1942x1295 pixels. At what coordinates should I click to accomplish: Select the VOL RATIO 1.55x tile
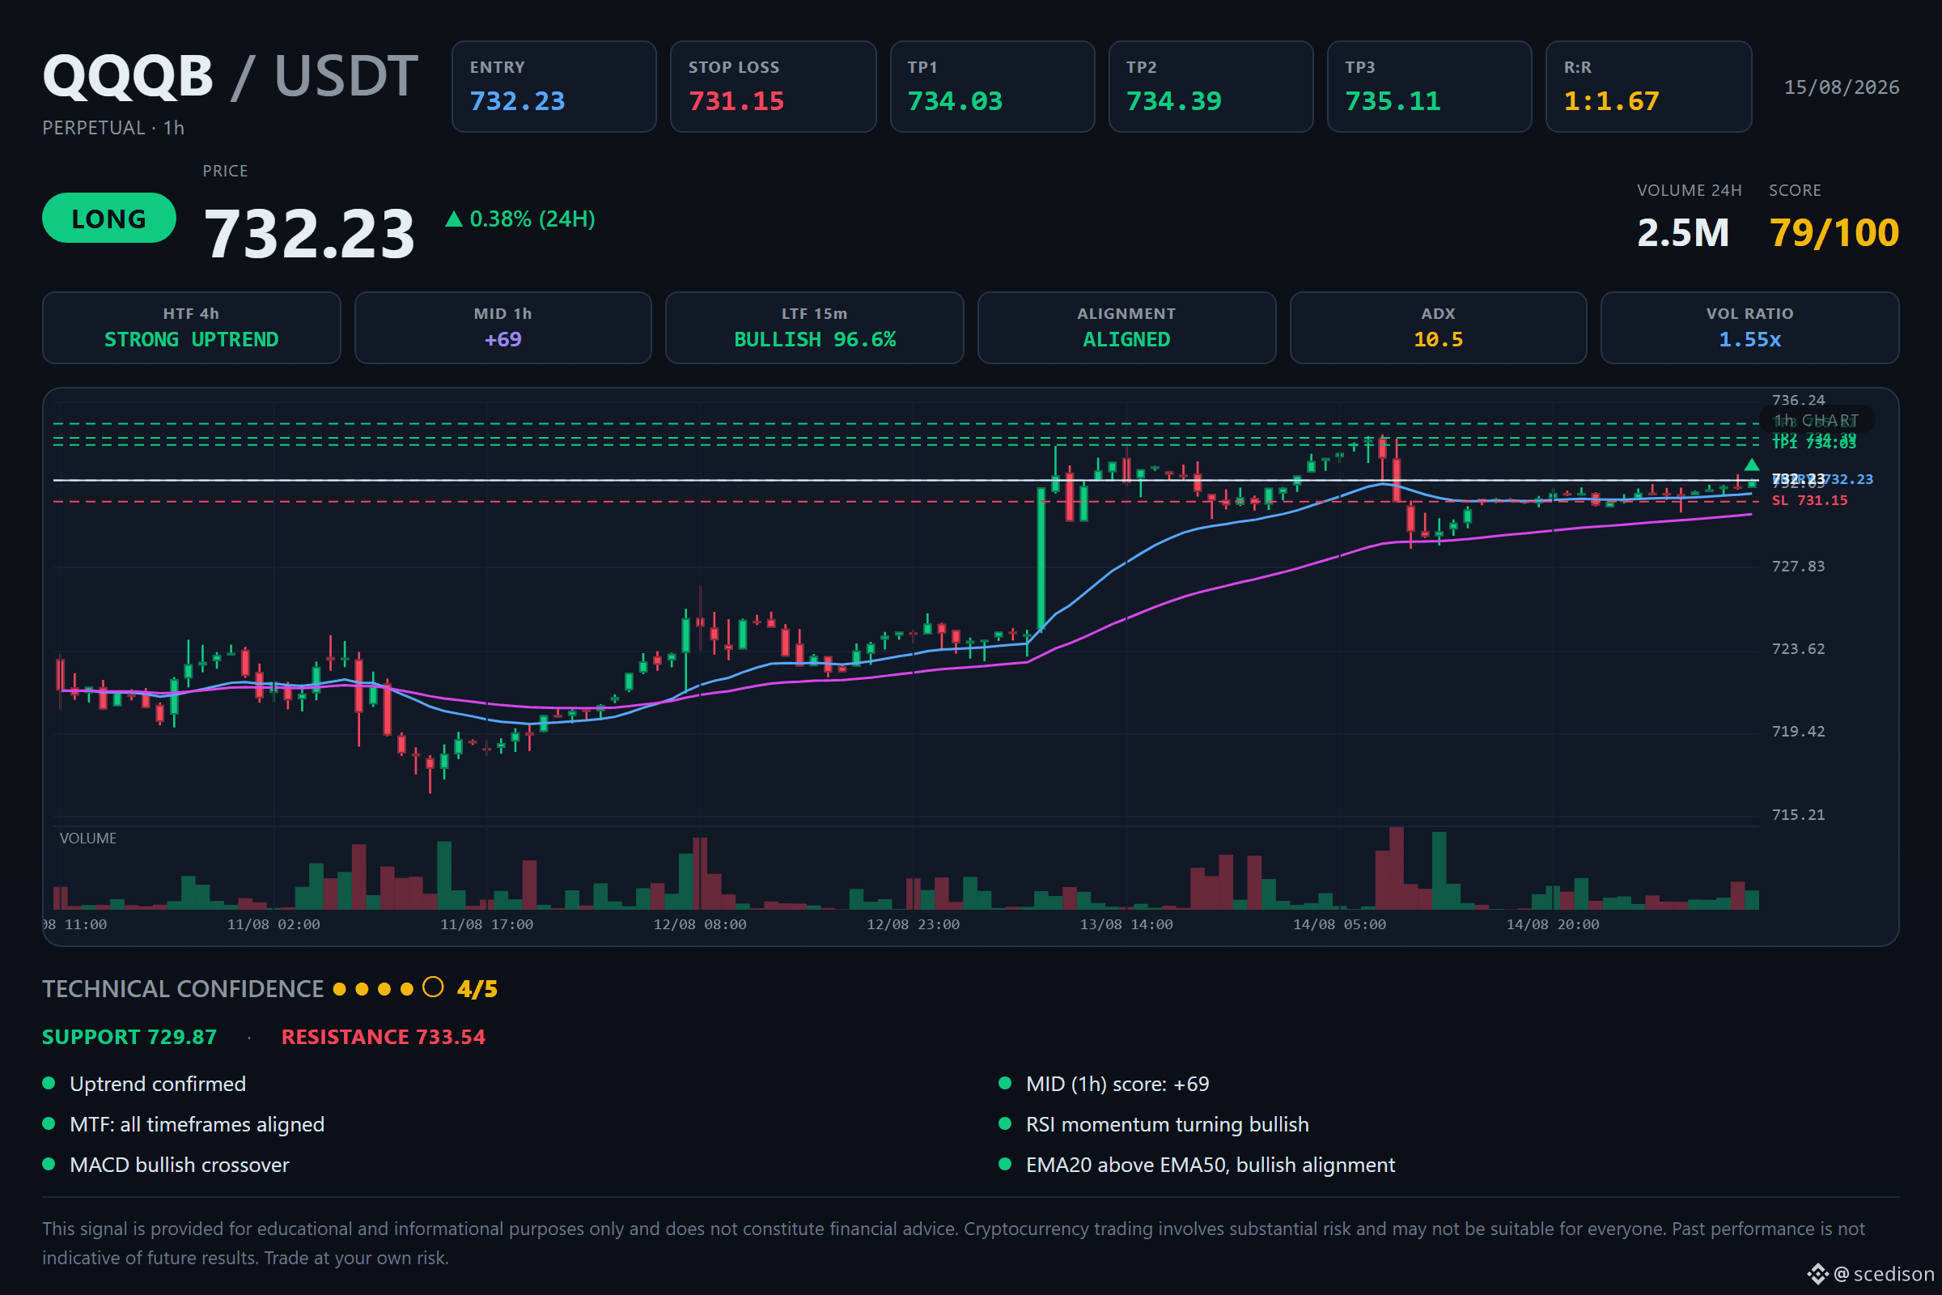[1749, 328]
